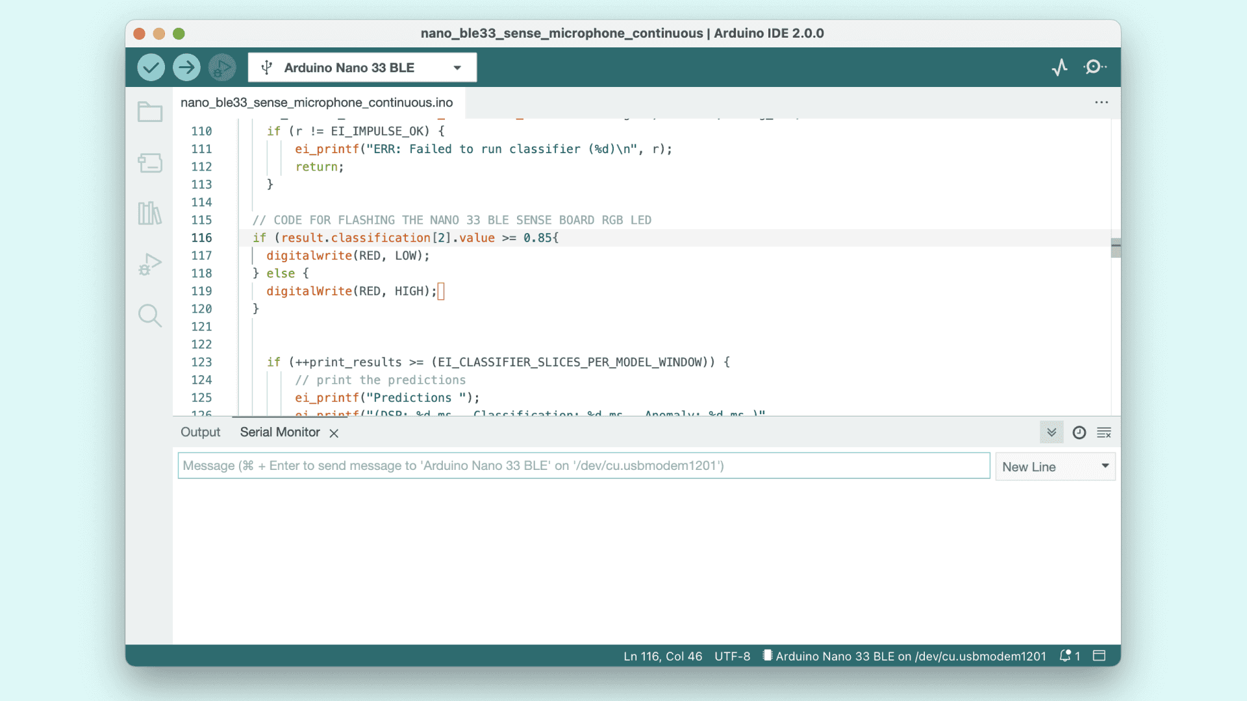Image resolution: width=1247 pixels, height=701 pixels.
Task: Open the Boards Manager sidebar icon
Action: click(x=150, y=163)
